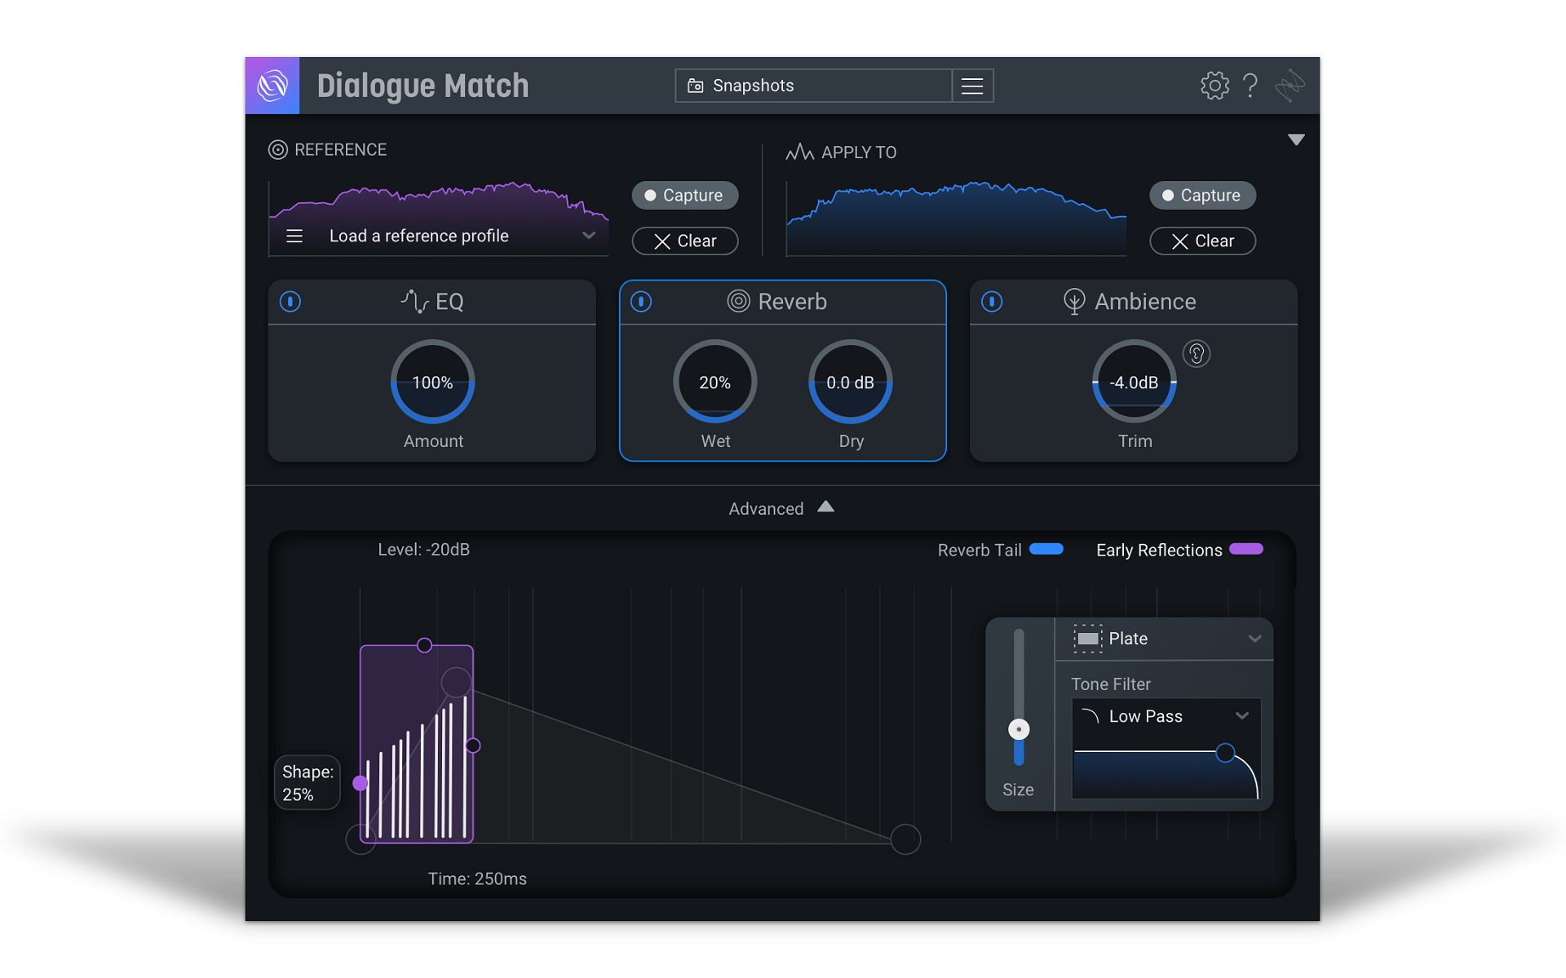1566x978 pixels.
Task: Click the Reference Capture button
Action: 685,196
